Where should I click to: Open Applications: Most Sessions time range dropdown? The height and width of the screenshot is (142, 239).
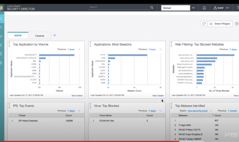[x=161, y=49]
